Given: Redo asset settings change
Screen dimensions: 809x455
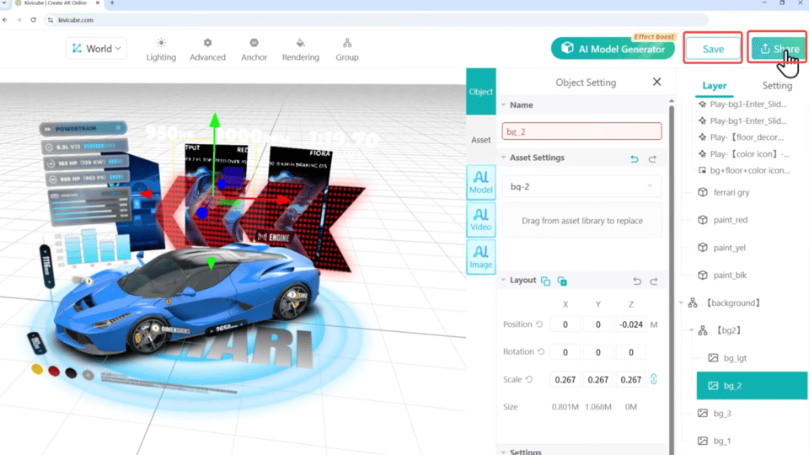Looking at the screenshot, I should (652, 159).
